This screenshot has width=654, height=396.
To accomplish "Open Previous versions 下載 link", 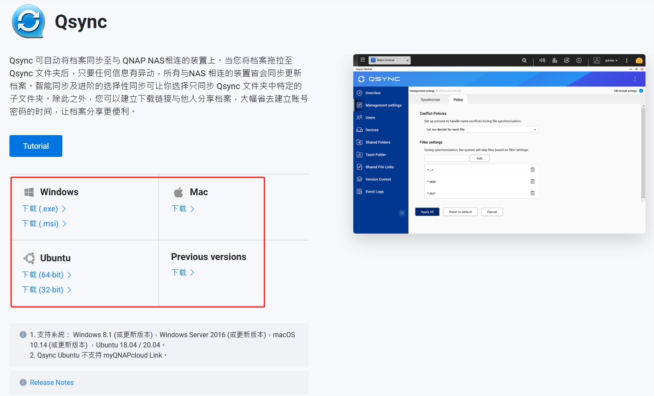I will [x=183, y=273].
